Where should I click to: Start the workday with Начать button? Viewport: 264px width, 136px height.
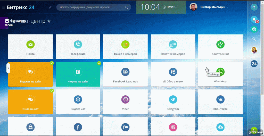169,7
